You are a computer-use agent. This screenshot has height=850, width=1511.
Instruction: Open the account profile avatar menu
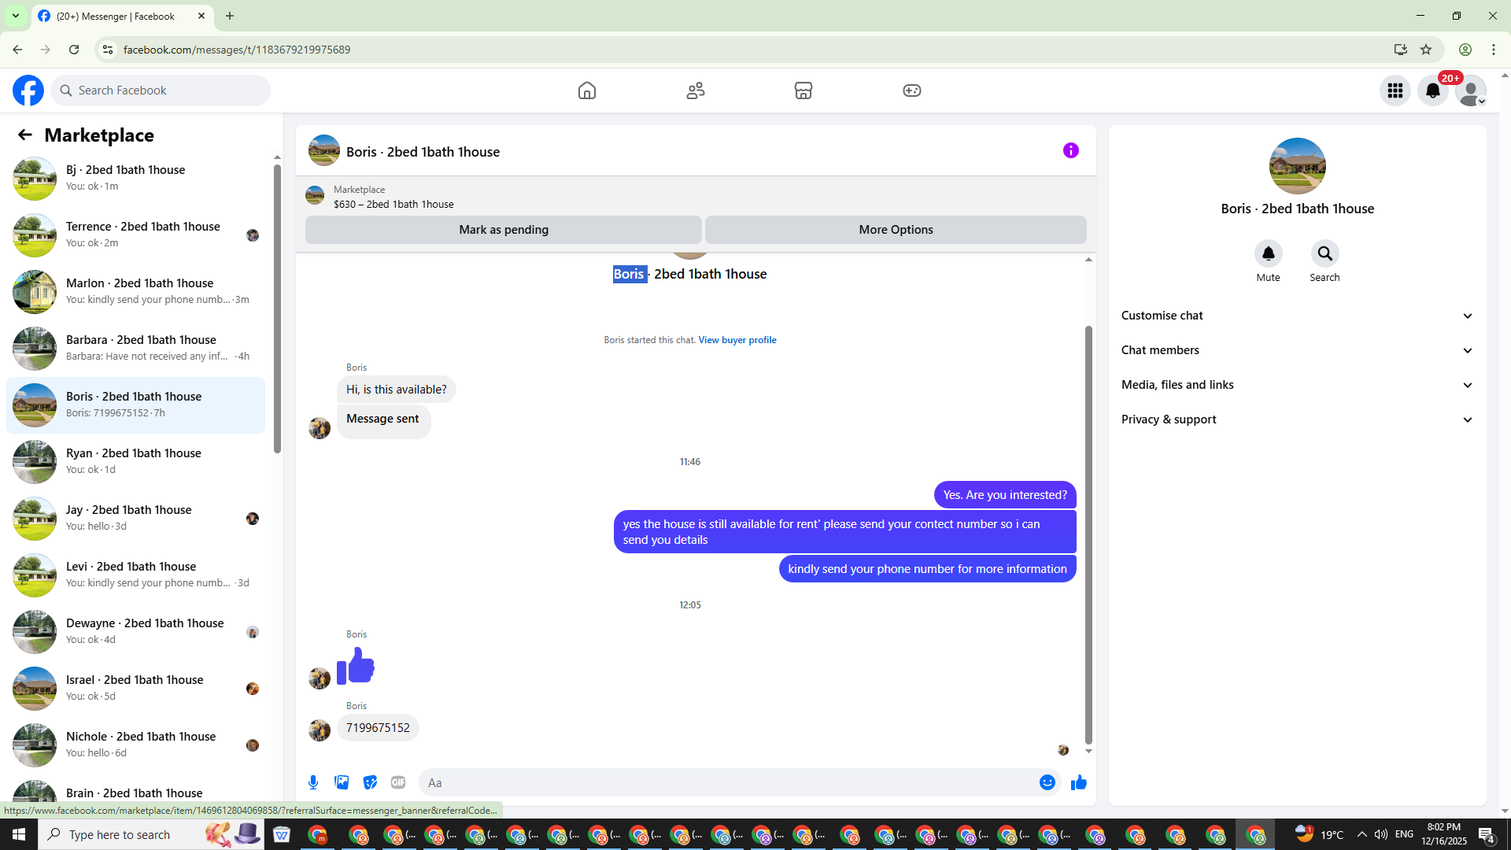[x=1471, y=91]
